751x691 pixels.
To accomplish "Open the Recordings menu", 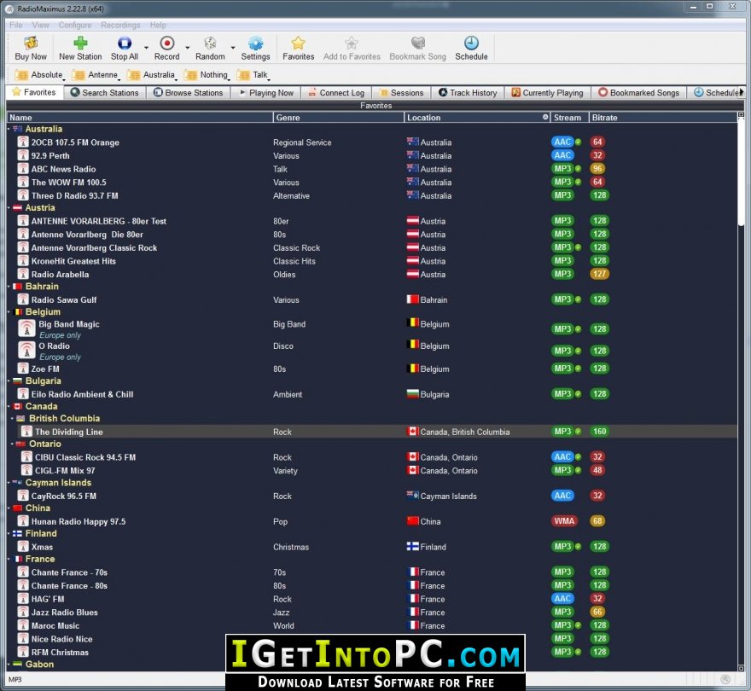I will click(120, 25).
